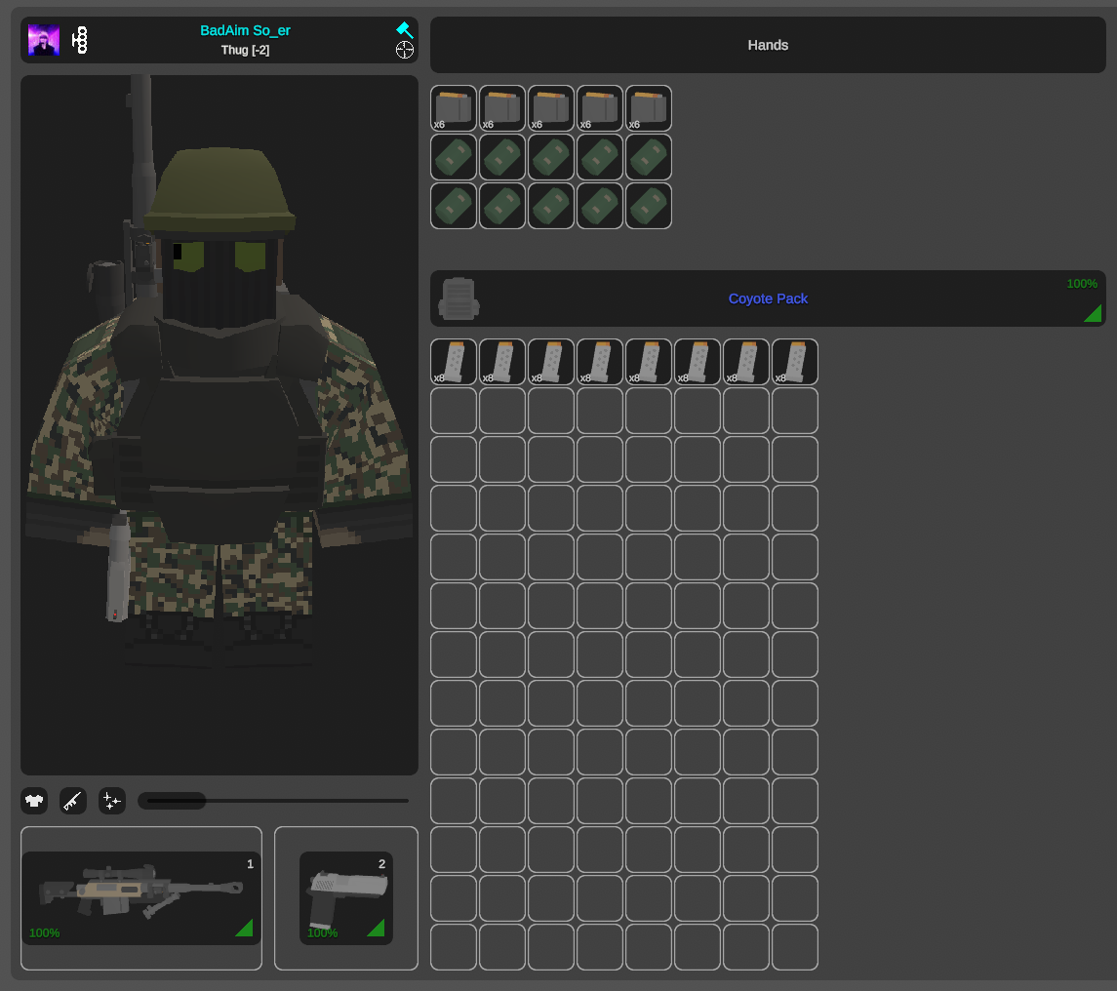This screenshot has width=1117, height=991.
Task: Select the second x6 ammo box in Hands
Action: (502, 108)
